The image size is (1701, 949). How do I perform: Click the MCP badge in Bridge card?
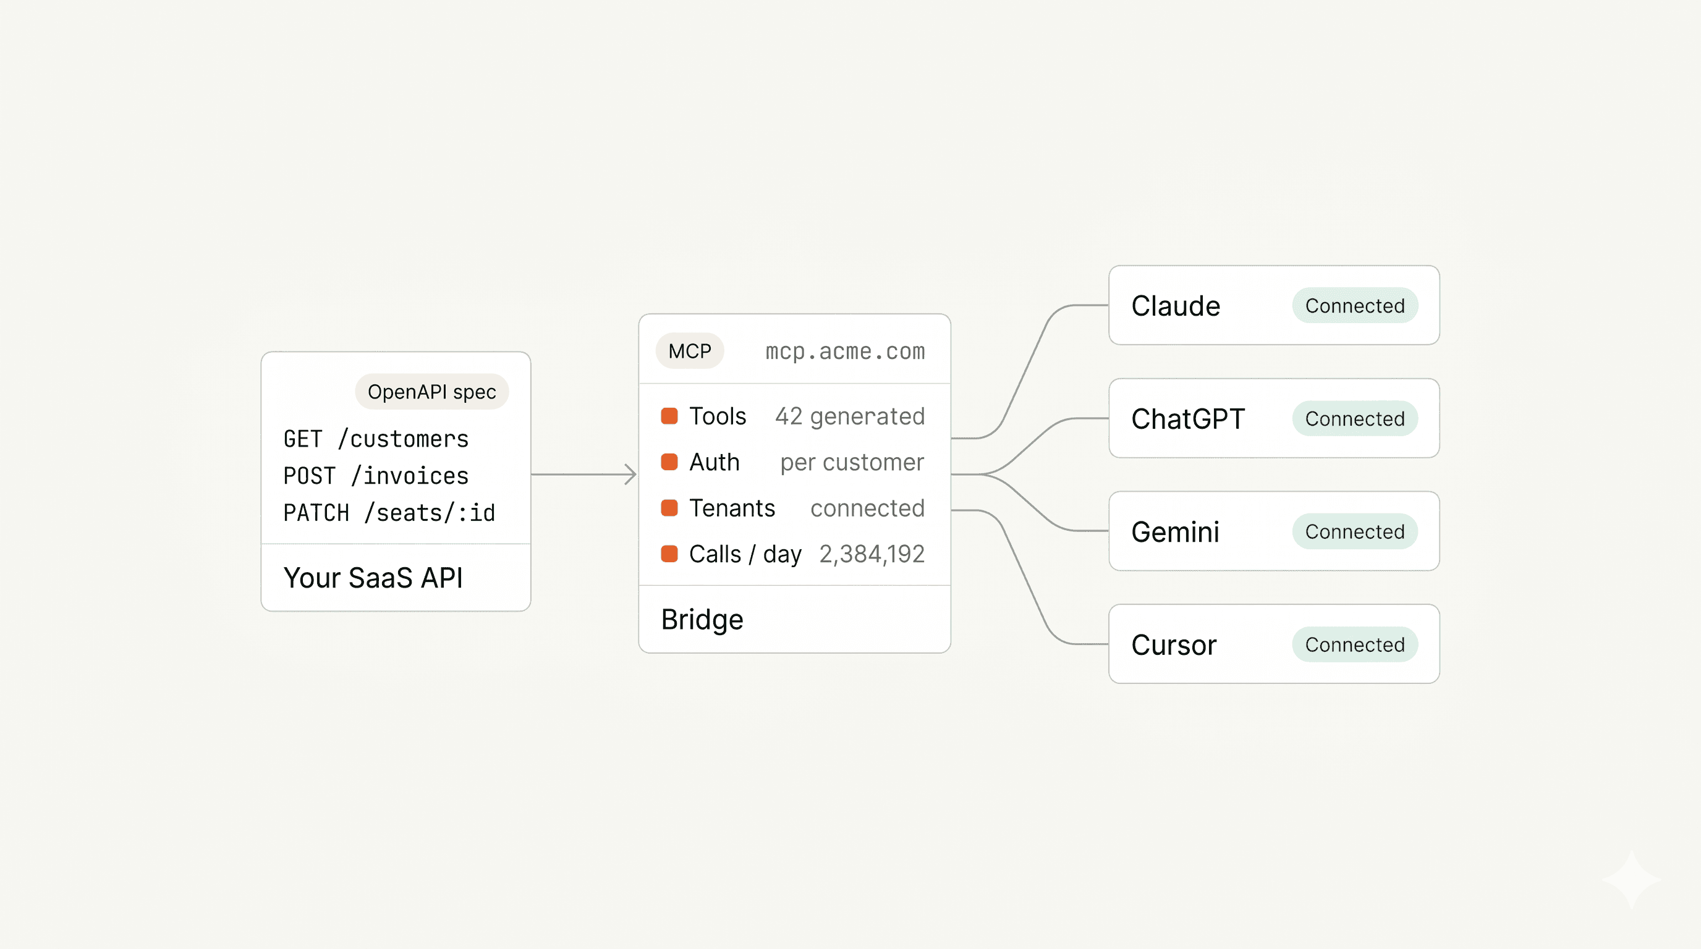[x=689, y=350]
